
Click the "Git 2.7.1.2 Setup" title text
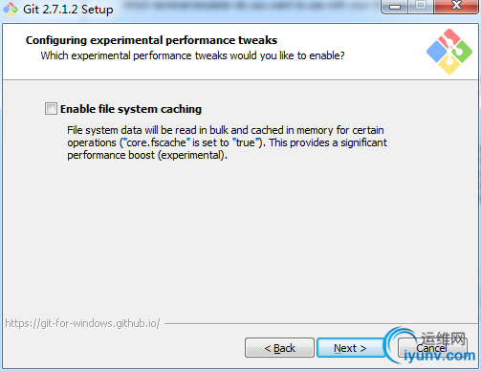pos(68,10)
